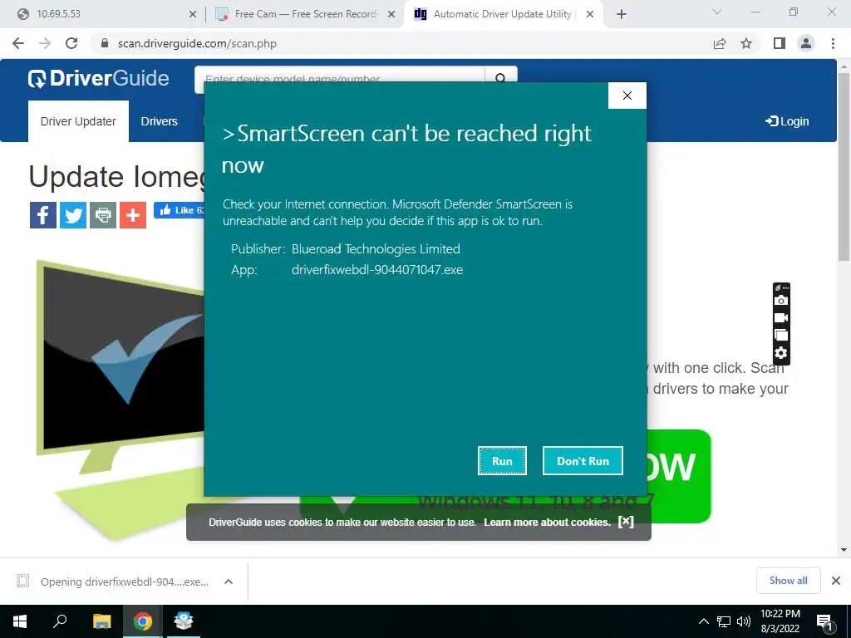Bookmark this page with star icon
Image resolution: width=851 pixels, height=638 pixels.
click(x=746, y=43)
